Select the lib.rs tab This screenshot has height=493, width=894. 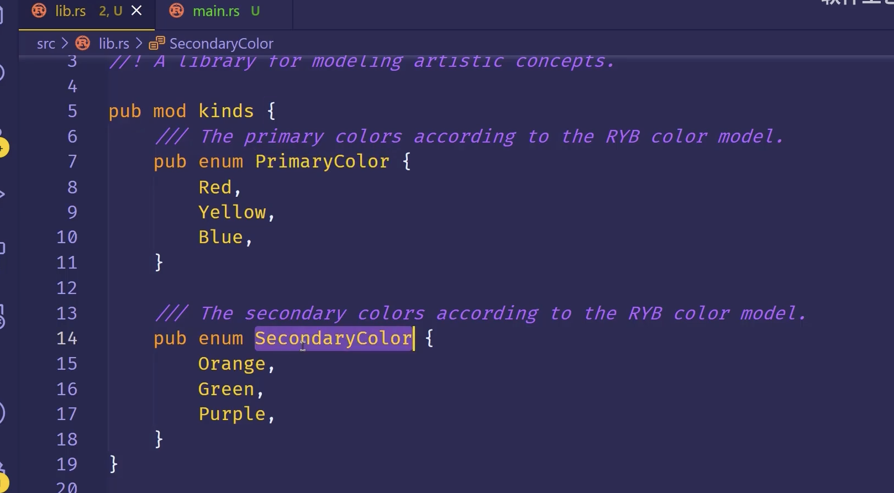[71, 11]
